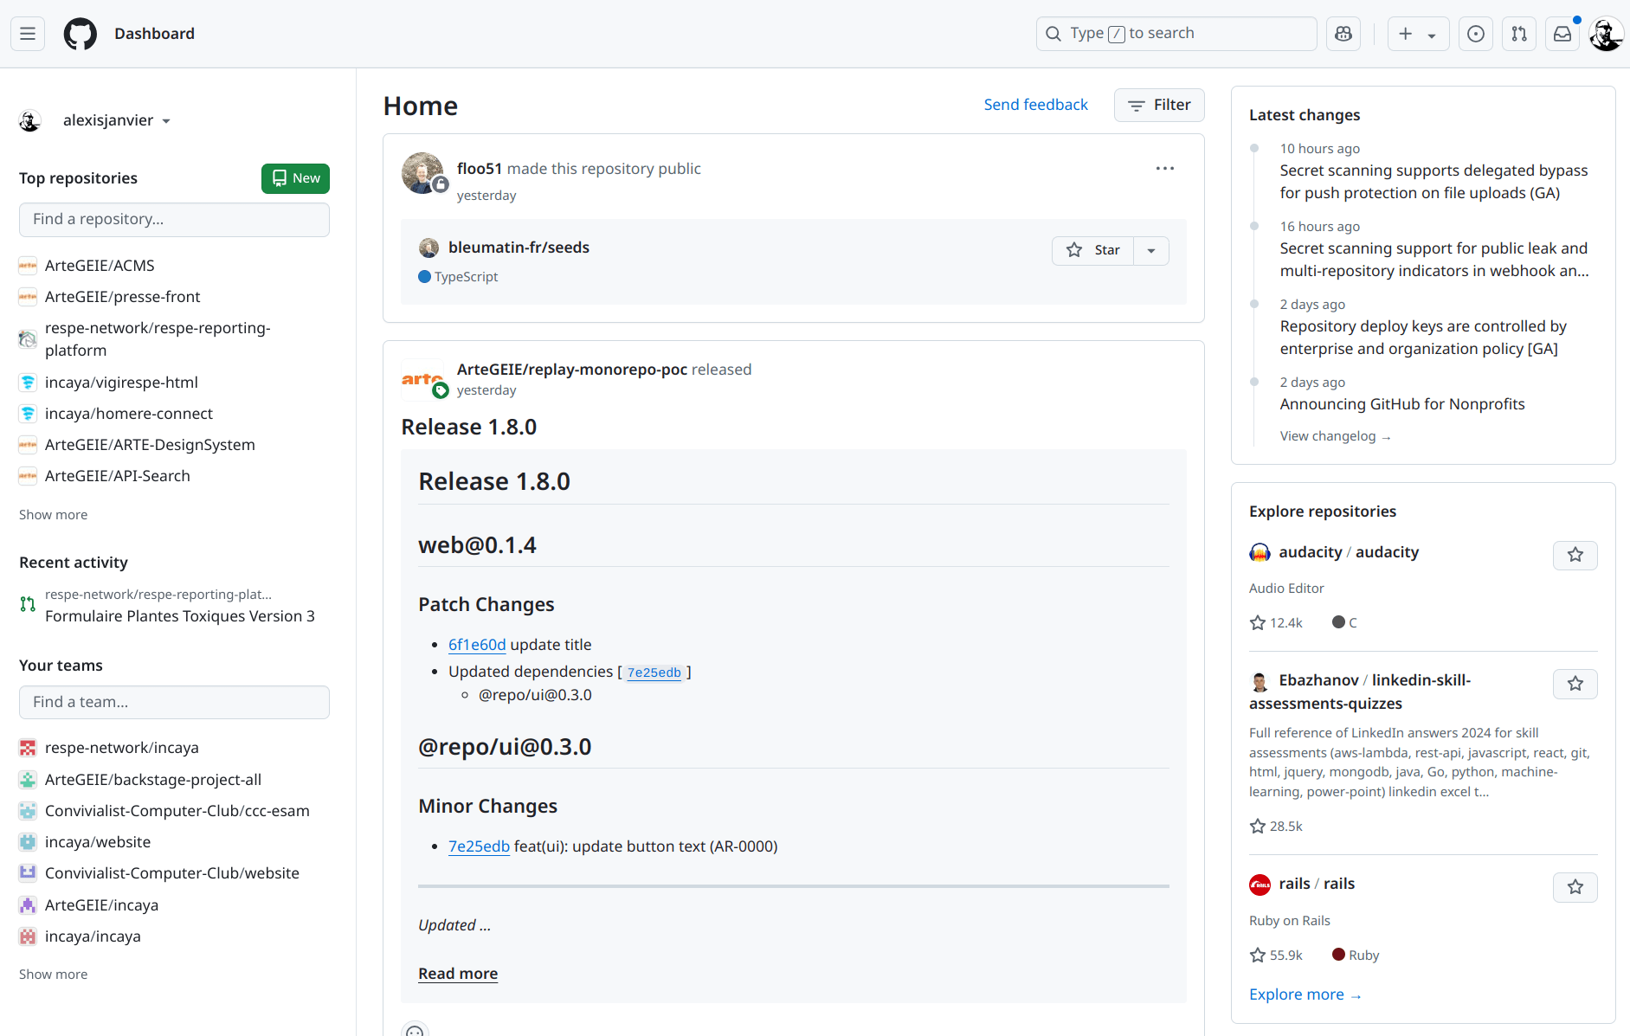1630x1036 pixels.
Task: Open ArteGEIE/API-Search repository
Action: 117,476
